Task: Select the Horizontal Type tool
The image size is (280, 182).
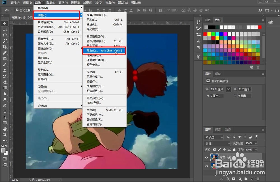Action: (5, 112)
